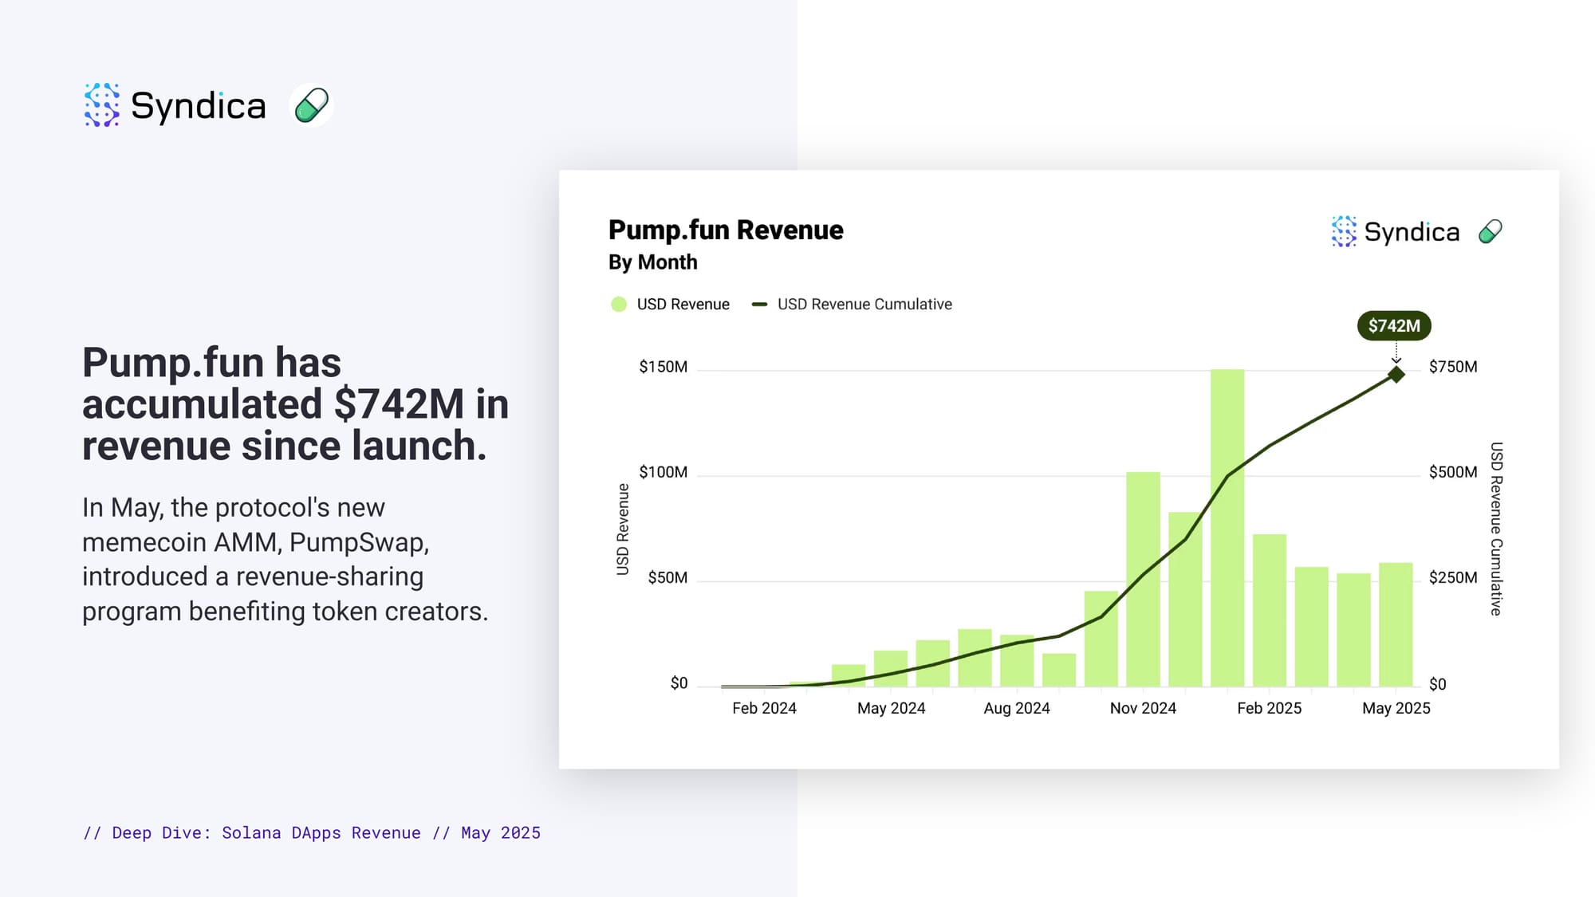
Task: Click the "$750M" right axis label
Action: (x=1453, y=367)
